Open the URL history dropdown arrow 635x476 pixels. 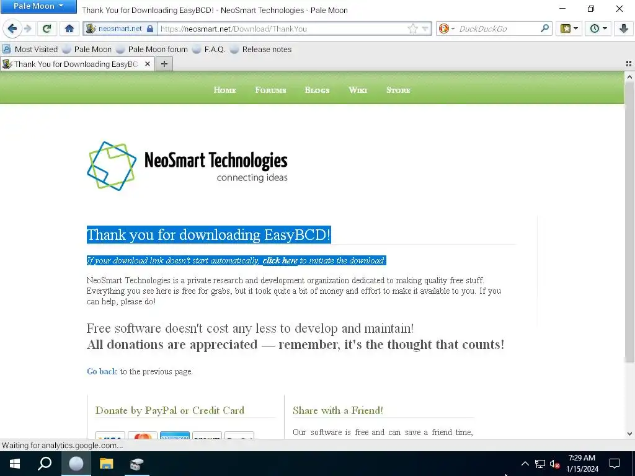coord(425,29)
